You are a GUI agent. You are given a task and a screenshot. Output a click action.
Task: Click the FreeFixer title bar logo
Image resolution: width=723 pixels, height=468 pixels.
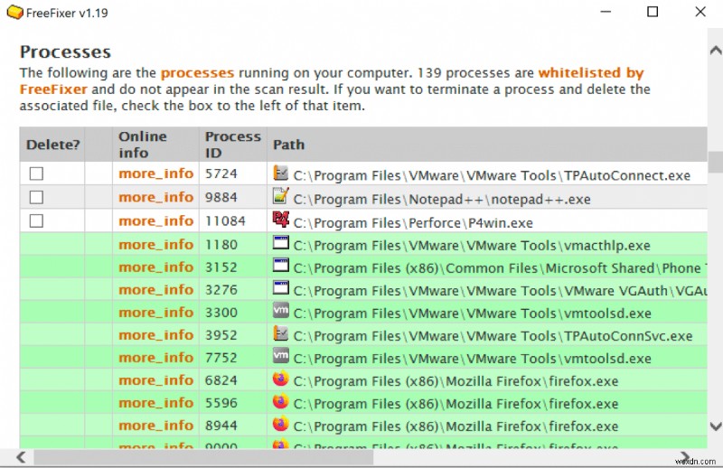point(14,13)
